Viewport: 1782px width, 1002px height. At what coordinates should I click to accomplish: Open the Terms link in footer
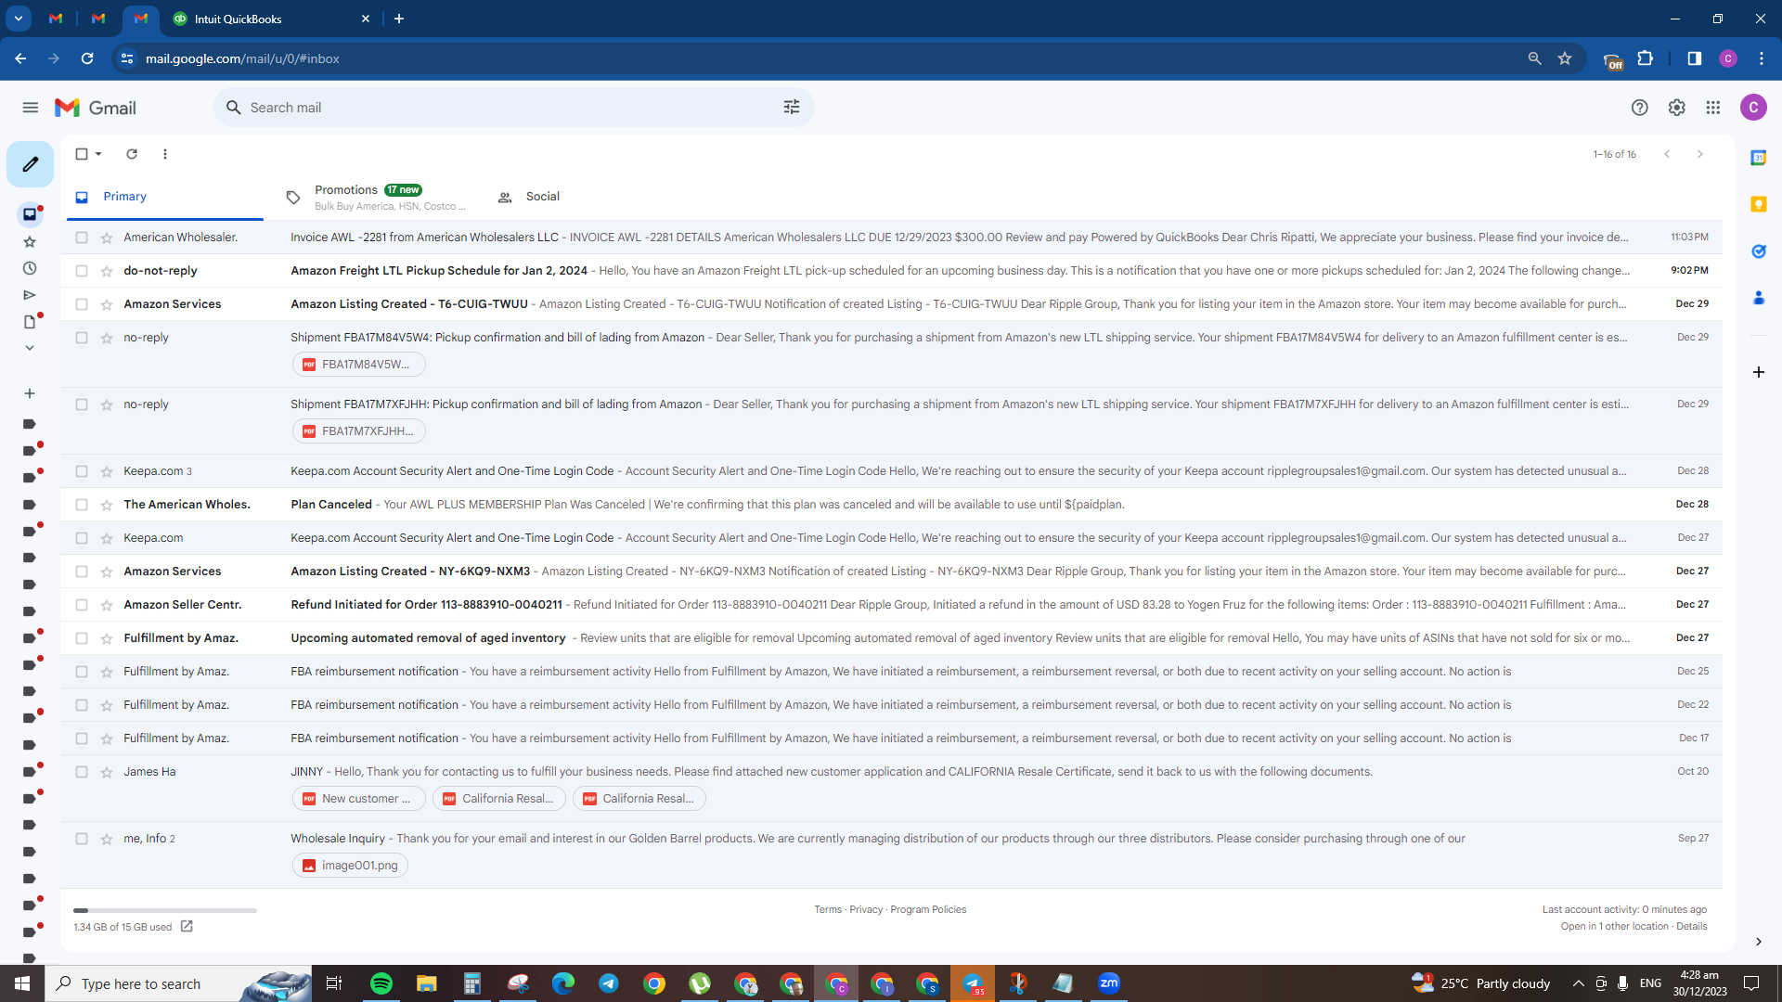[x=828, y=909]
